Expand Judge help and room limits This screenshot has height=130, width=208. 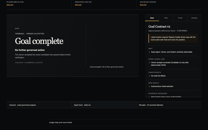tap(104, 123)
